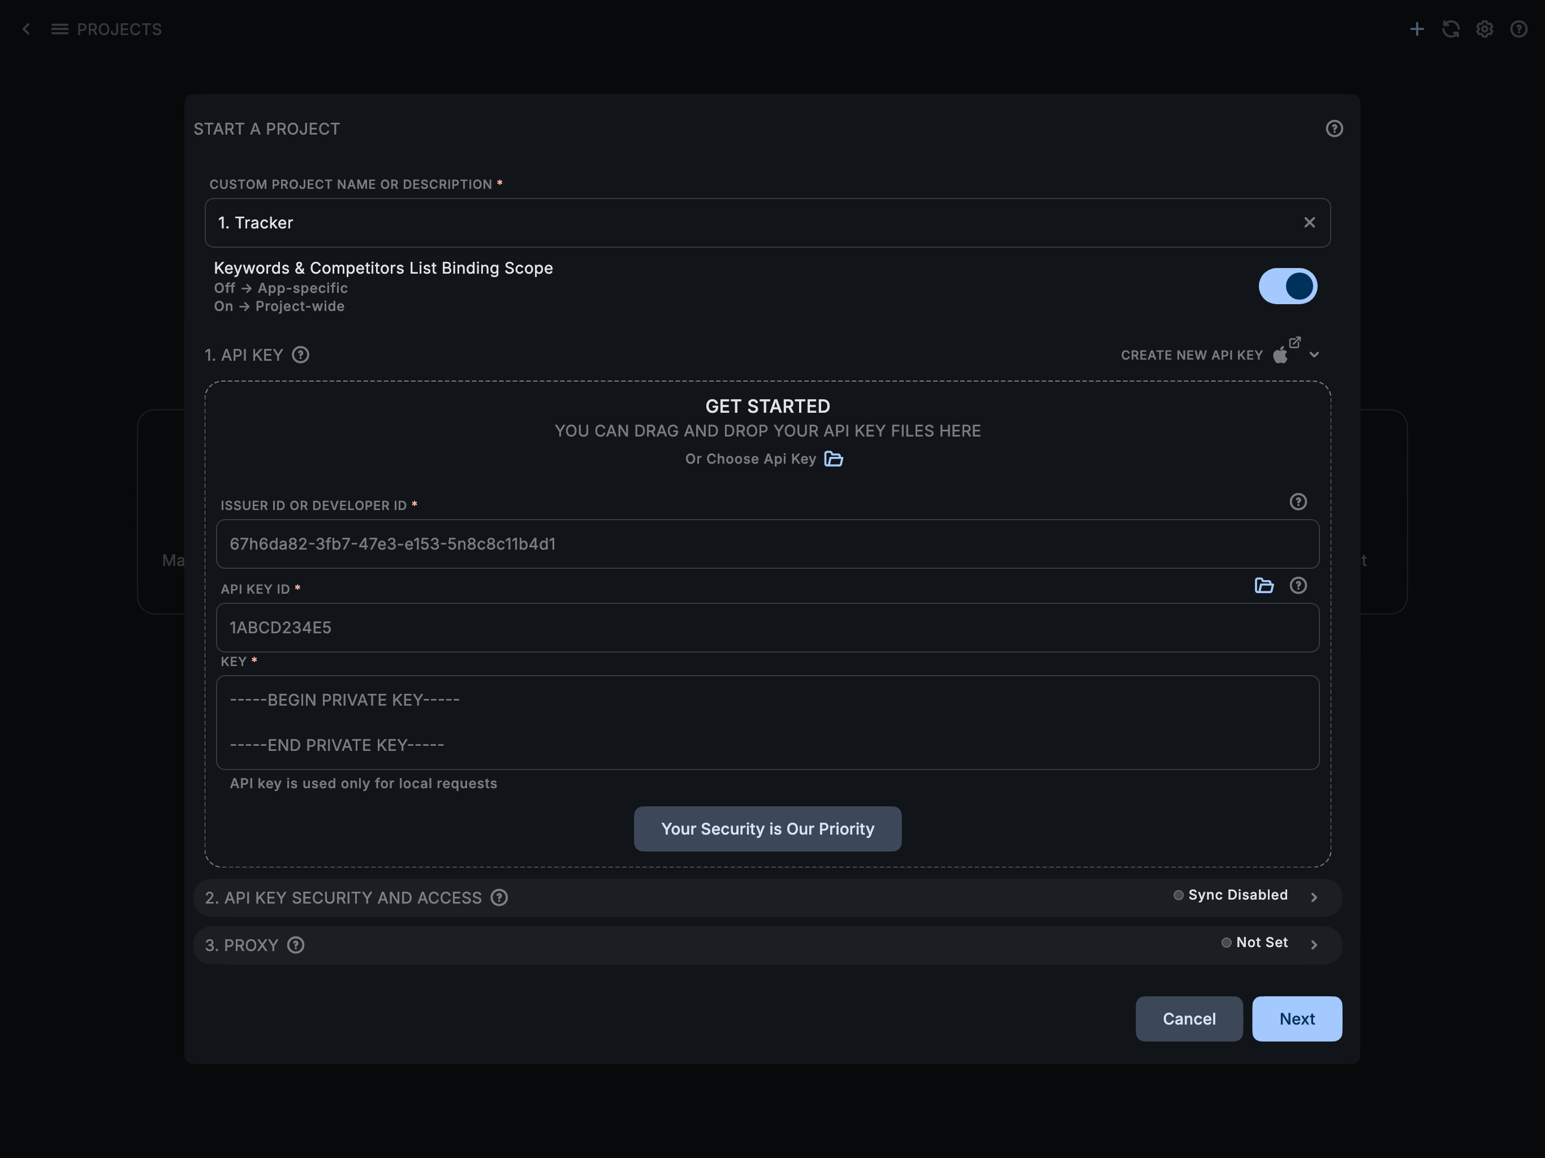The width and height of the screenshot is (1545, 1158).
Task: Open help icon next to 1. API KEY
Action: click(x=300, y=355)
